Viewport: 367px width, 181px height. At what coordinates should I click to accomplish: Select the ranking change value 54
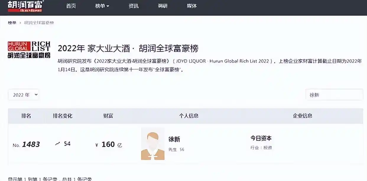67,144
